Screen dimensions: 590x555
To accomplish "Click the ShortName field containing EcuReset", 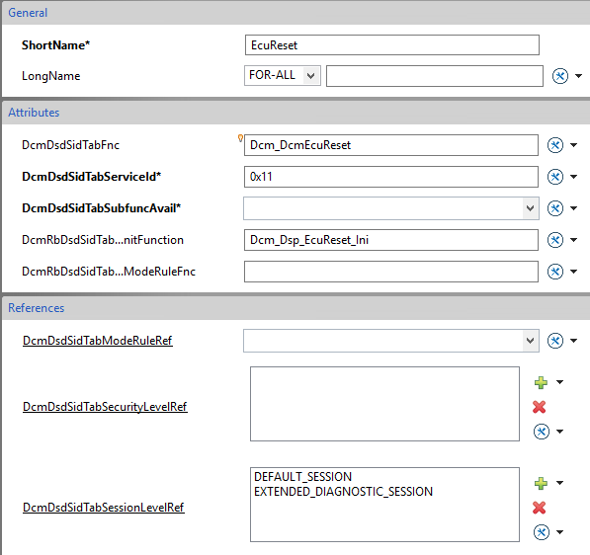I will click(392, 45).
